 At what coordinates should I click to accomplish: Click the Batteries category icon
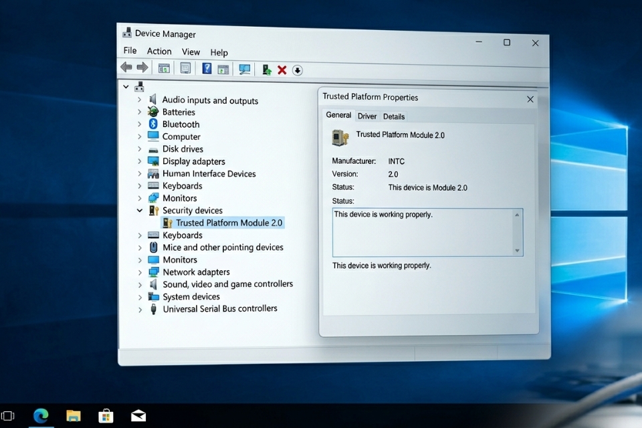153,112
